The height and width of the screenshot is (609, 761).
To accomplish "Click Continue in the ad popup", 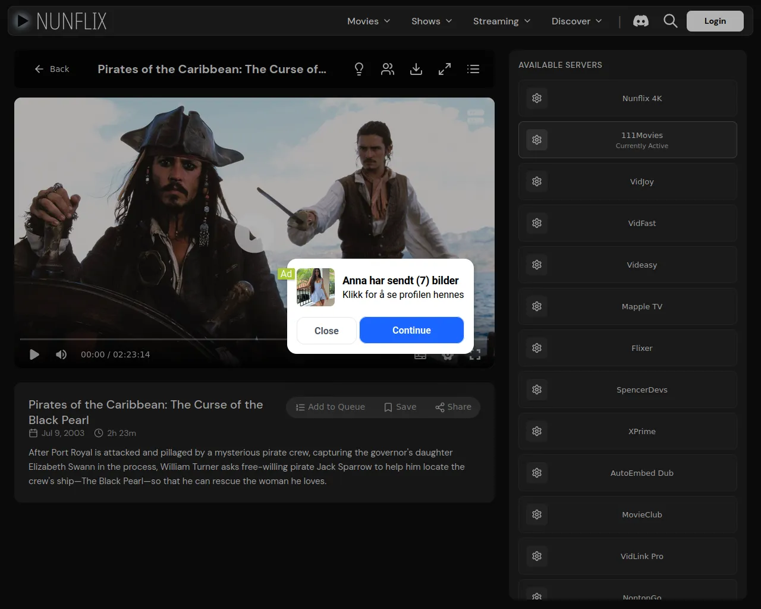I will (411, 330).
